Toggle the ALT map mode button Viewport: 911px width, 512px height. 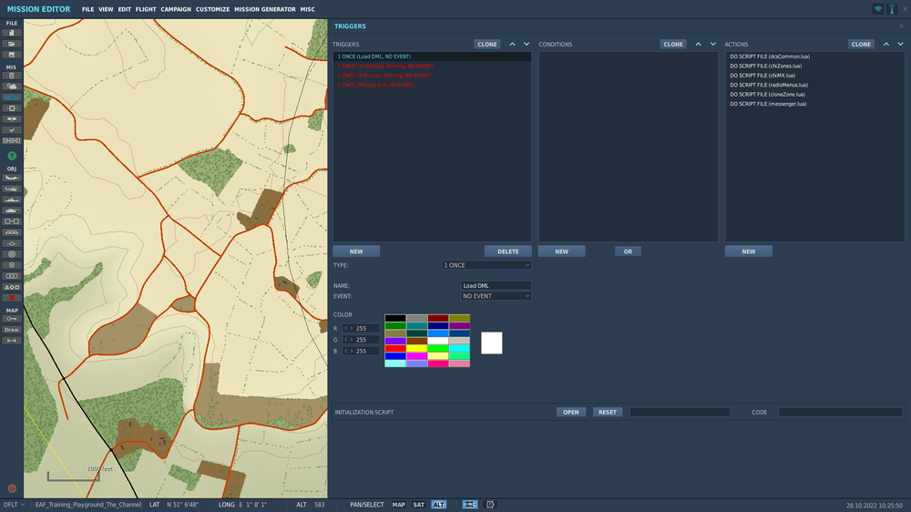tap(439, 505)
